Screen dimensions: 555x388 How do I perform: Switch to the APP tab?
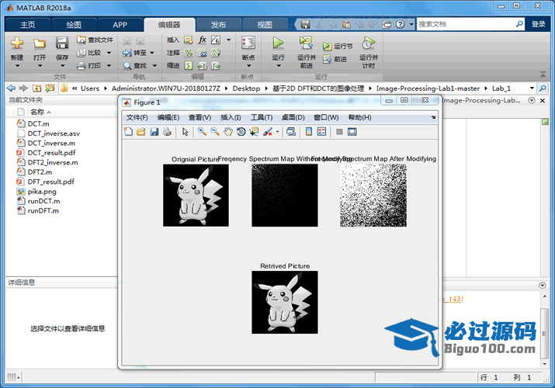tap(120, 25)
